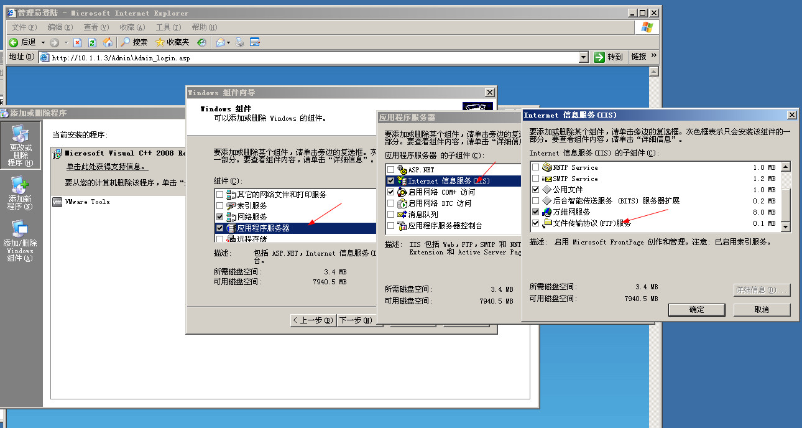The image size is (802, 428).
Task: Click 更改或删除程序 sidebar icon
Action: pyautogui.click(x=20, y=146)
